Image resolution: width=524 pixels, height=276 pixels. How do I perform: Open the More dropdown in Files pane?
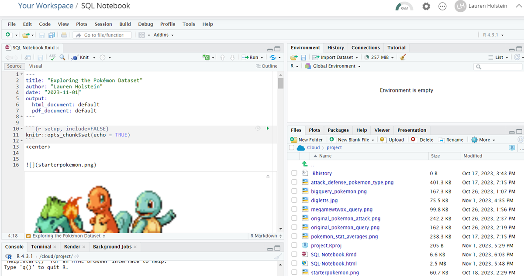[483, 140]
